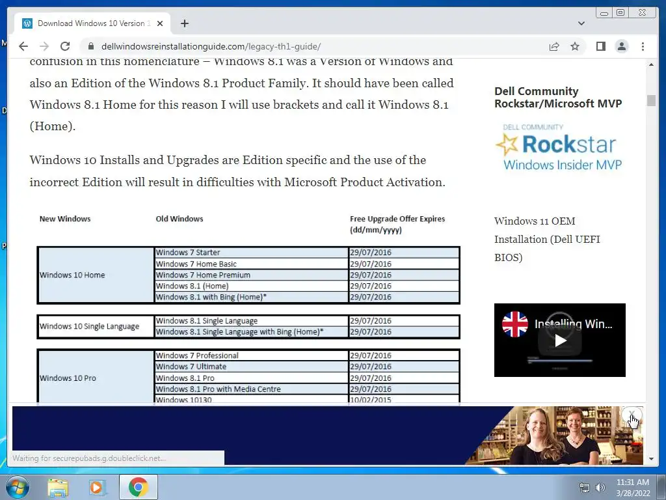Viewport: 666px width, 500px height.
Task: Share this page icon
Action: click(554, 46)
